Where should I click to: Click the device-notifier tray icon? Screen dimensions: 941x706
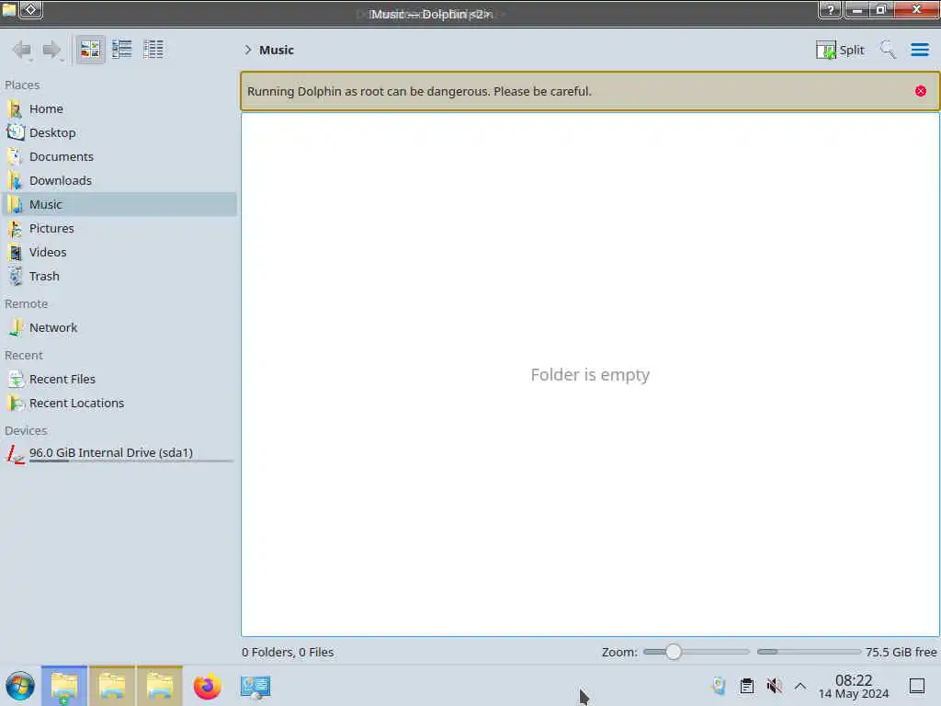719,686
